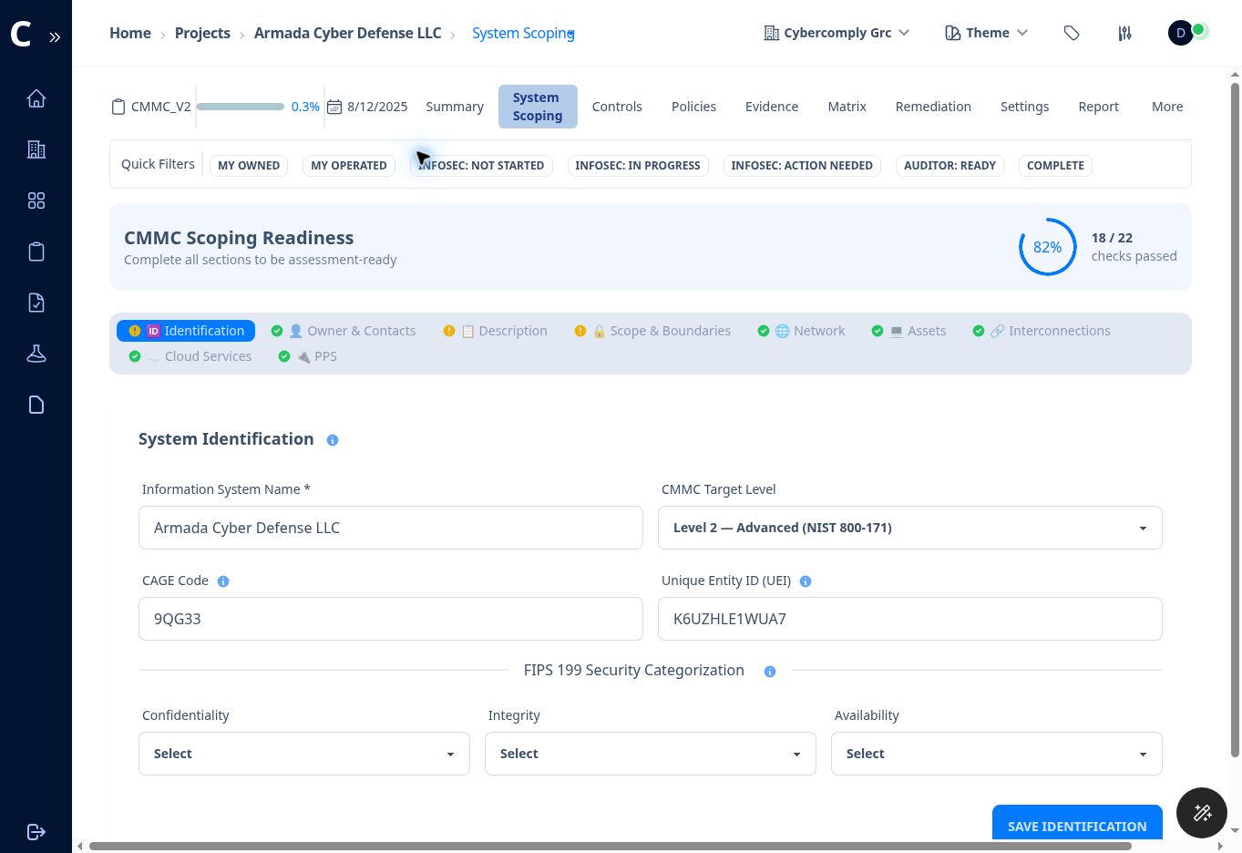Open the Settings tab
Image resolution: width=1242 pixels, height=853 pixels.
(1024, 107)
